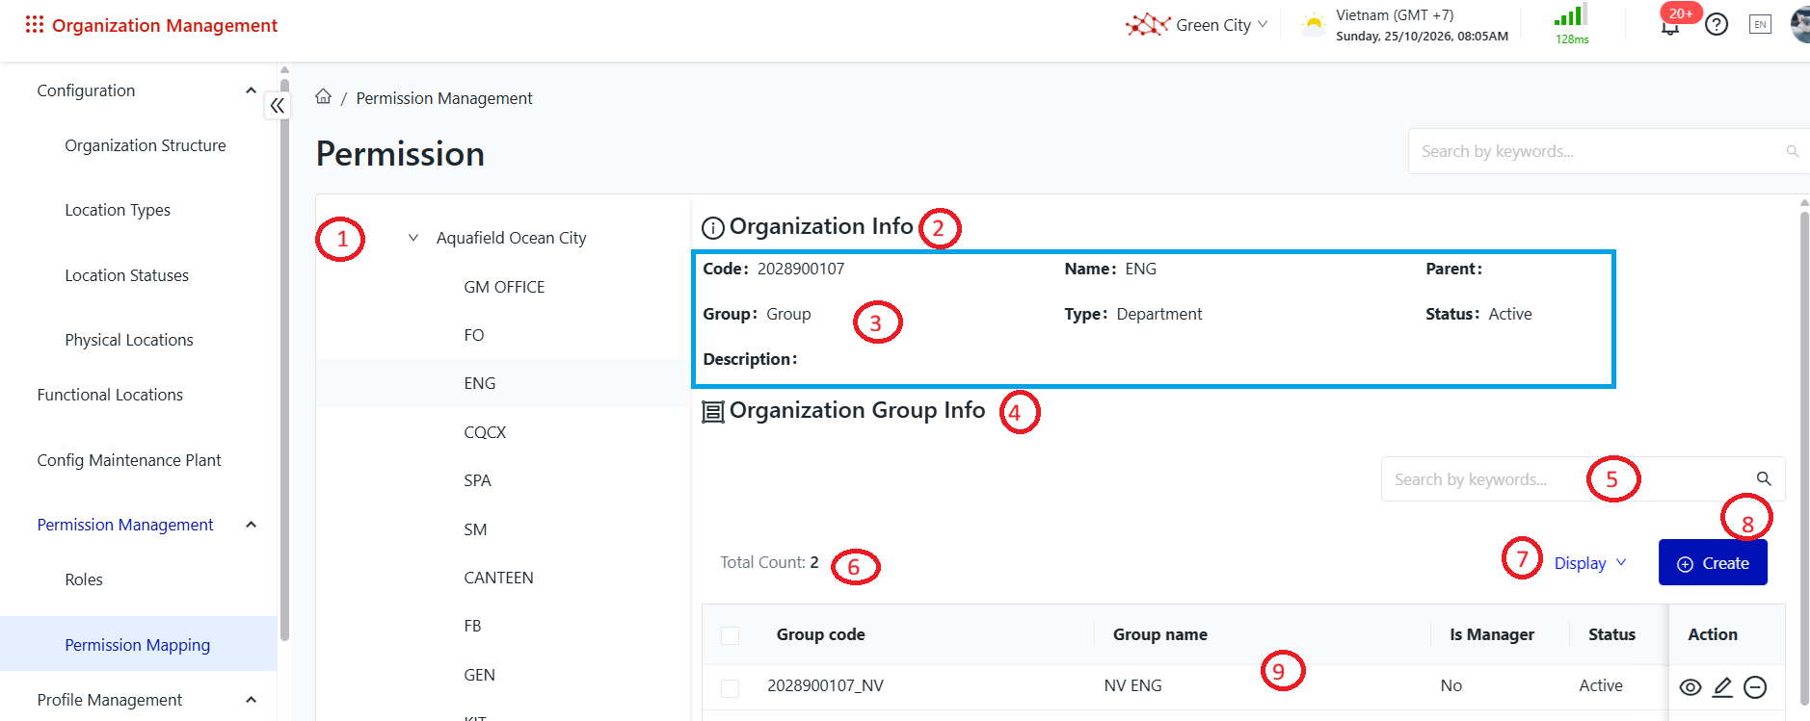Click the home breadcrumb icon
Screen dimensions: 1810x721
click(324, 96)
